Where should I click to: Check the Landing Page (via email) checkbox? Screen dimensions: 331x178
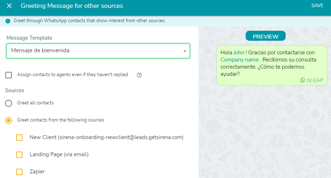pos(19,154)
